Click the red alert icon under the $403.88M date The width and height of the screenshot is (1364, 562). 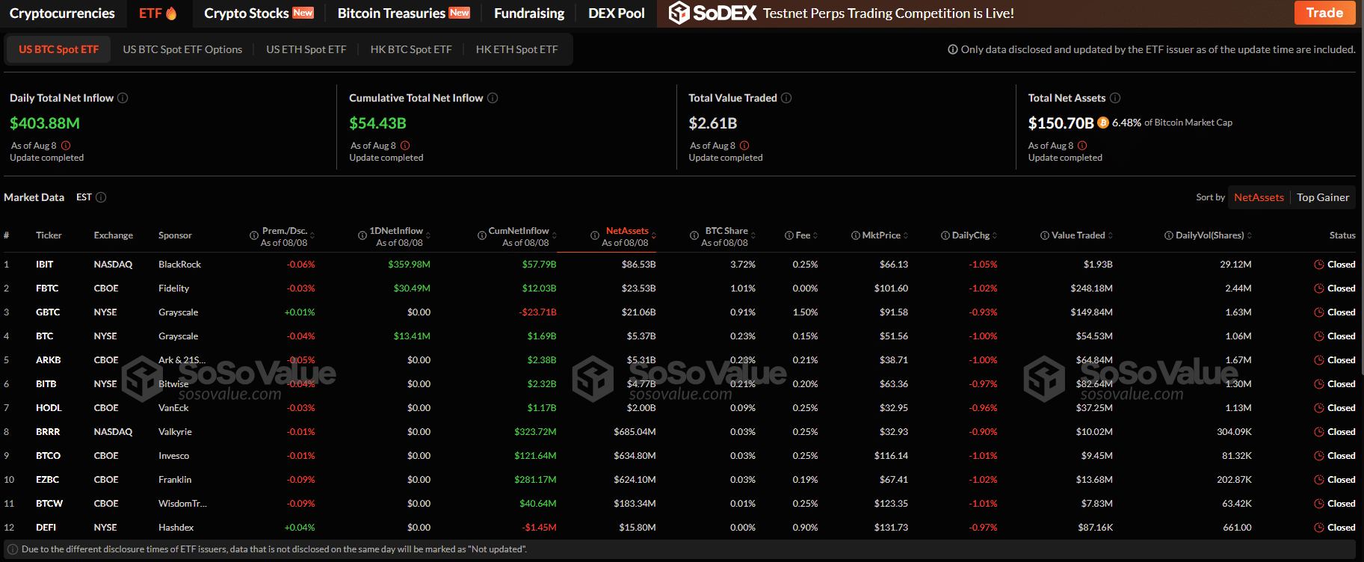click(66, 146)
